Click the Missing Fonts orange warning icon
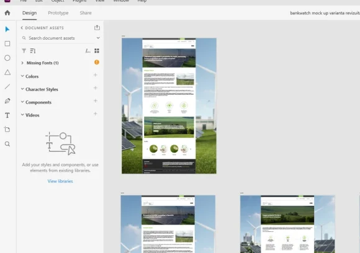360x253 pixels. coord(97,62)
